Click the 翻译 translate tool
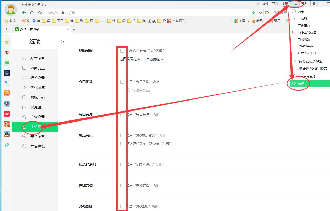 (274, 21)
